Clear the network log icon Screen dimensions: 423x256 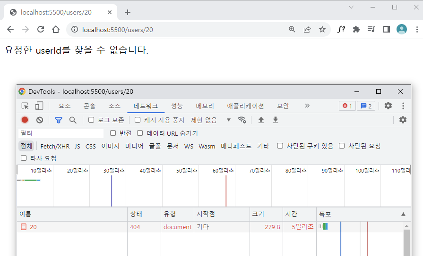40,120
